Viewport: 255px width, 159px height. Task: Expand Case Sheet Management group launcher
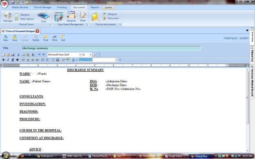coord(87,24)
